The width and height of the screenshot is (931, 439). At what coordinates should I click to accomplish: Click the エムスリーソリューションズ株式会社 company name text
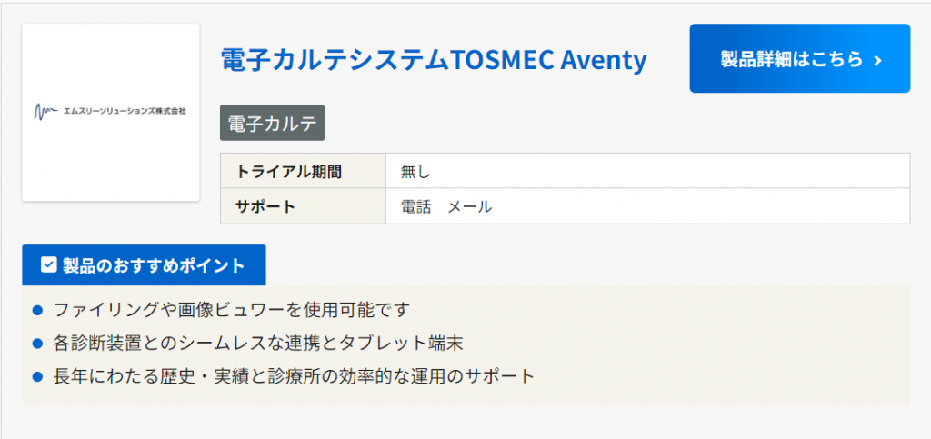pyautogui.click(x=125, y=111)
